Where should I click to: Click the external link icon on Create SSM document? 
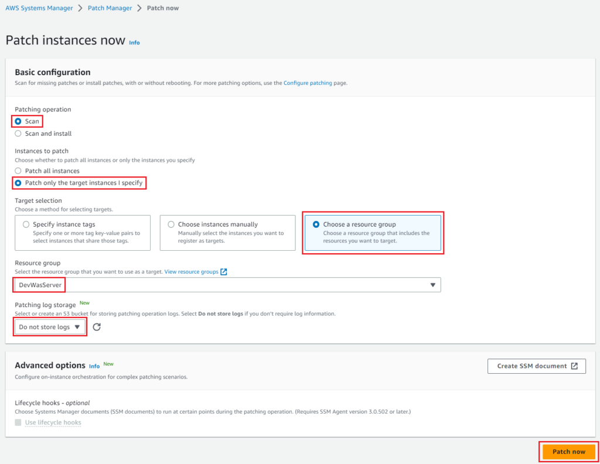[x=574, y=366]
